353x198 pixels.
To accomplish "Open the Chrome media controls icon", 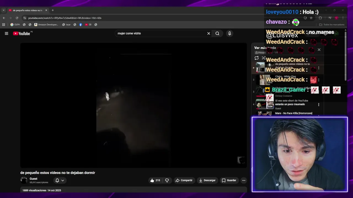I will (x=330, y=18).
